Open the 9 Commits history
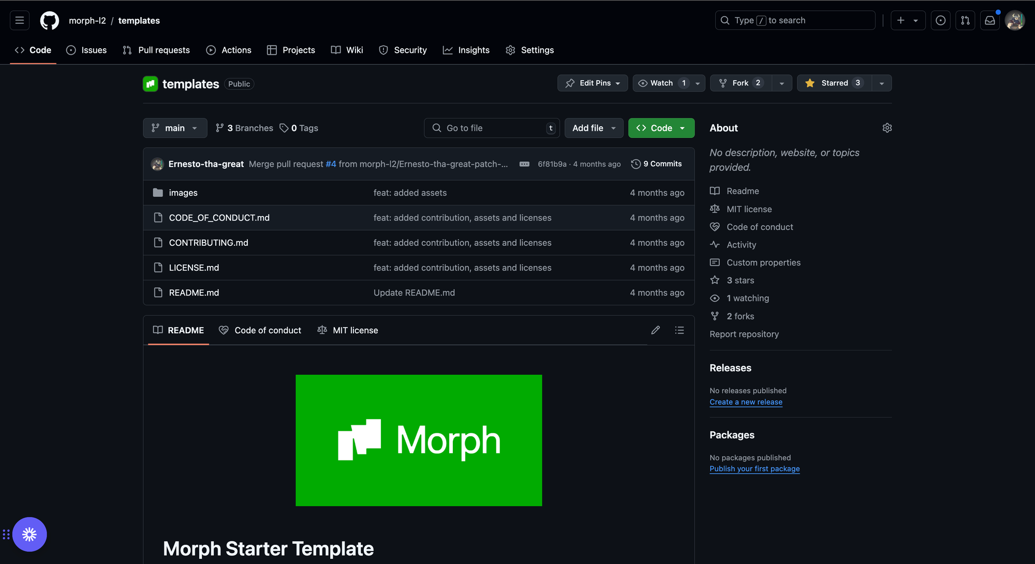This screenshot has height=564, width=1035. pos(656,164)
